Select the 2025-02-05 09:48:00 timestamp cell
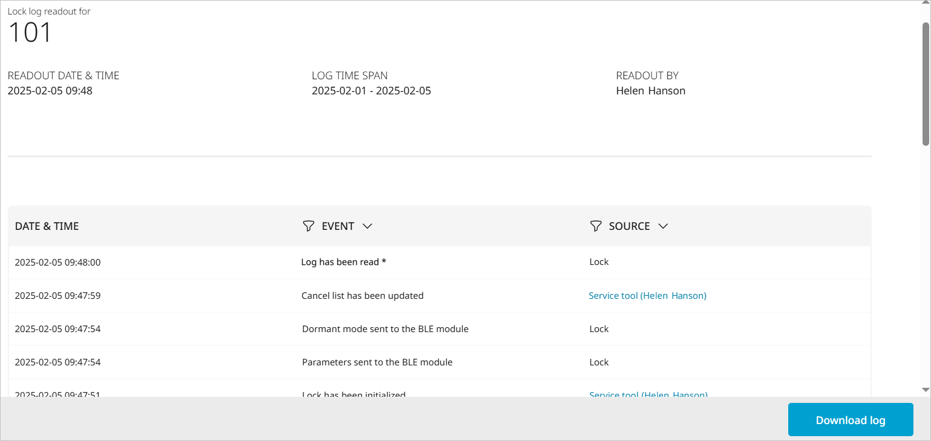Viewport: 931px width, 441px height. (x=58, y=263)
